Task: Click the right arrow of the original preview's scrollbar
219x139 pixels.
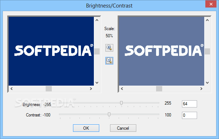Action: tap(91, 88)
